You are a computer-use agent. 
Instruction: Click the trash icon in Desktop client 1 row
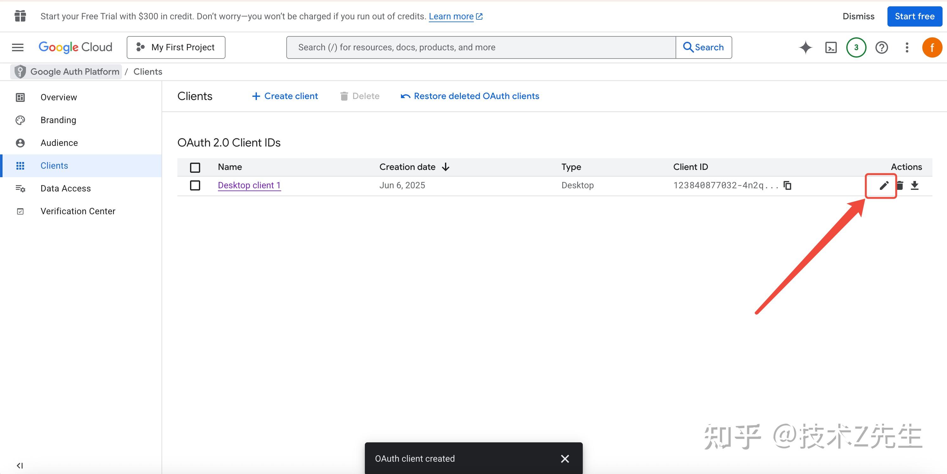[x=900, y=185]
